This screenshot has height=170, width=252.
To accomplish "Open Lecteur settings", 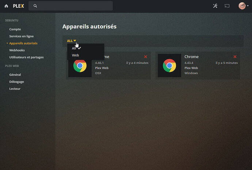I will click(15, 89).
